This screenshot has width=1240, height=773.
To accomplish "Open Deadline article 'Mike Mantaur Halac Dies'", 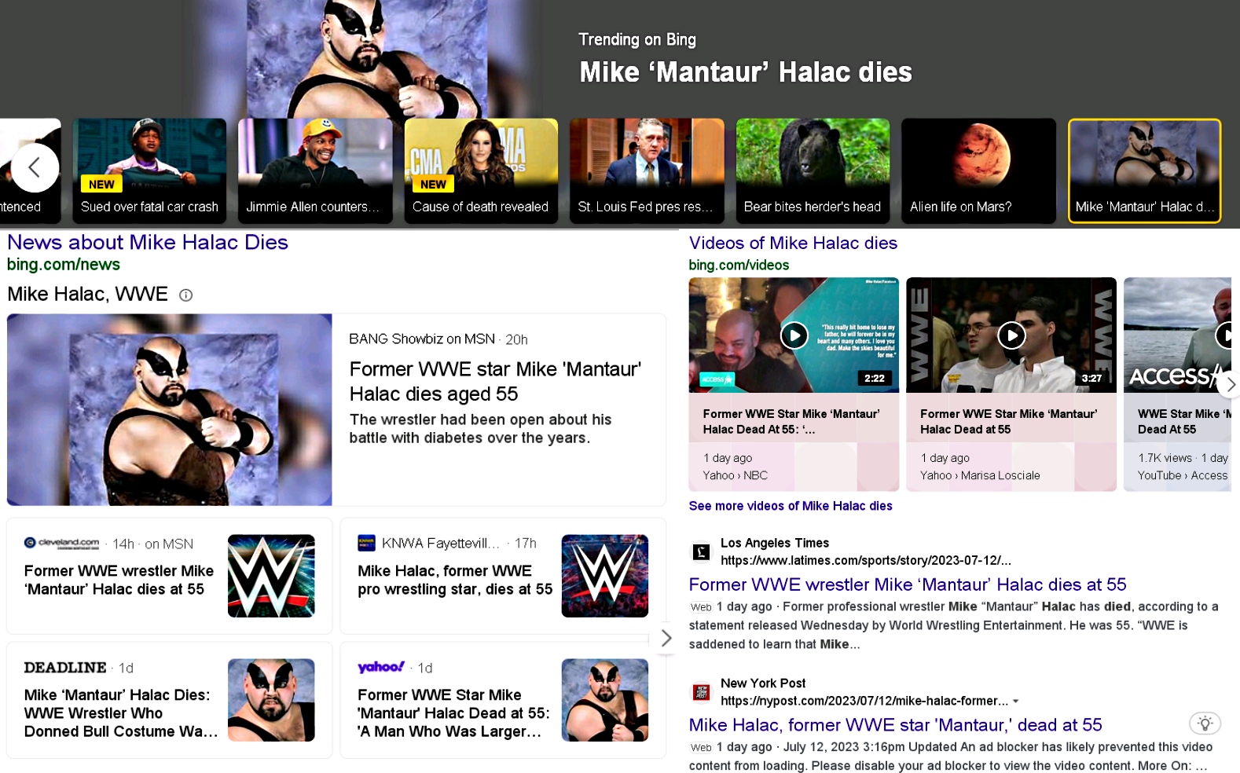I will [x=121, y=713].
